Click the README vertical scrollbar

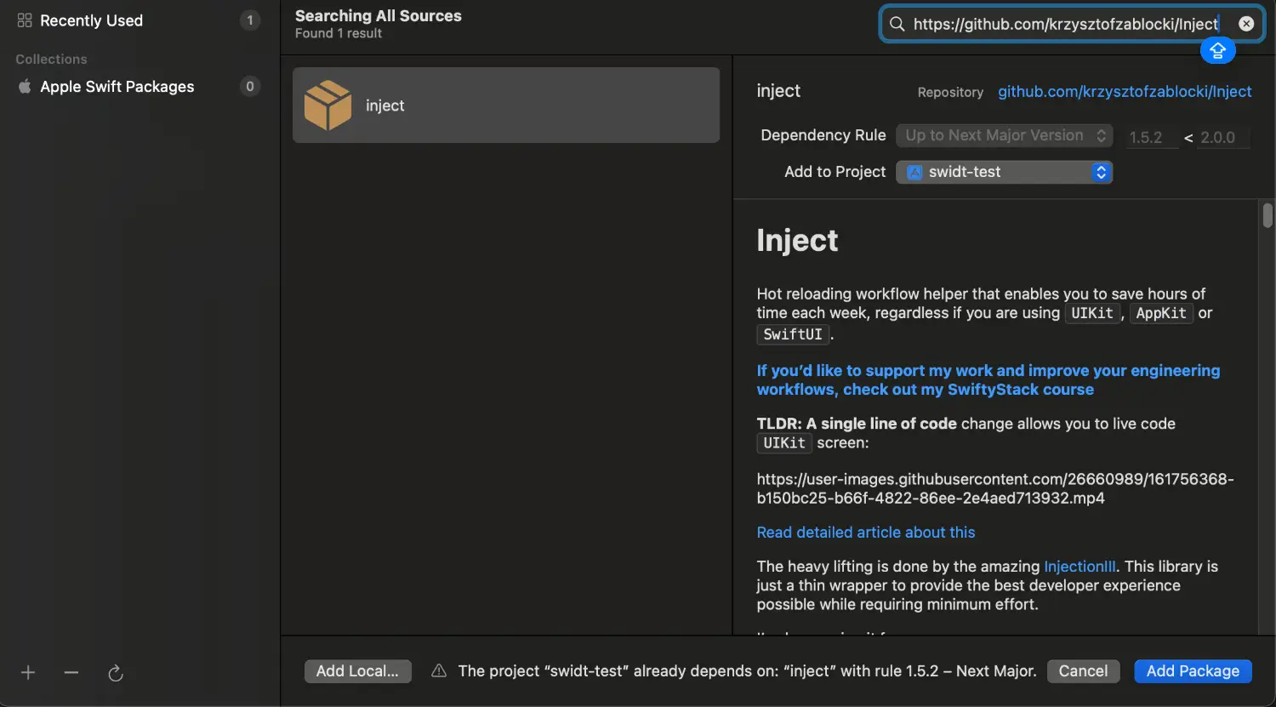tap(1267, 216)
